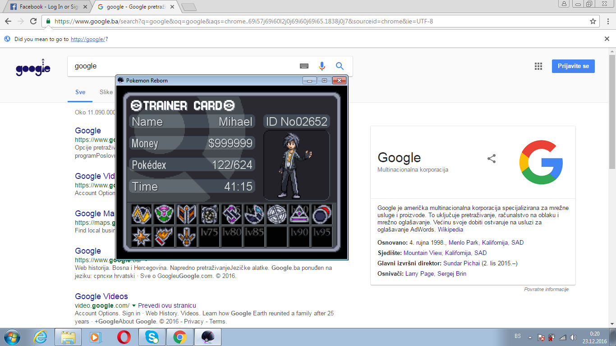Click the blue magnifier search icon
The width and height of the screenshot is (616, 346).
340,66
